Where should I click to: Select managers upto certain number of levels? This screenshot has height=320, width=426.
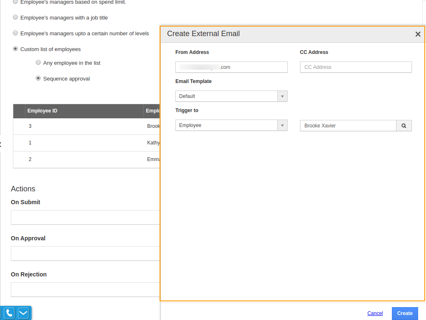click(16, 33)
